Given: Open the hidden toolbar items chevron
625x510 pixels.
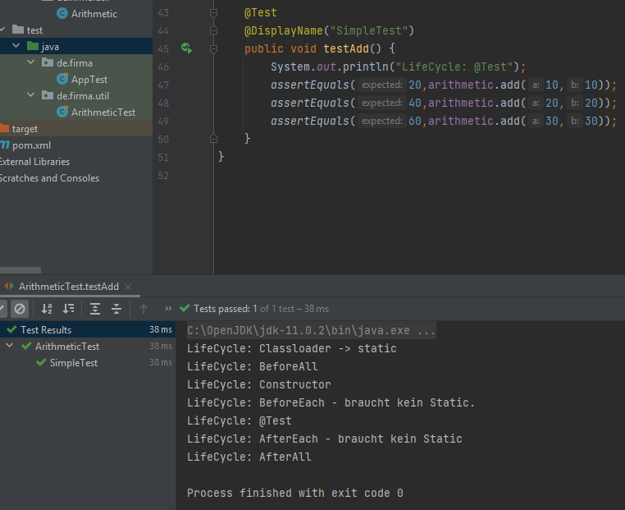Looking at the screenshot, I should pyautogui.click(x=168, y=309).
